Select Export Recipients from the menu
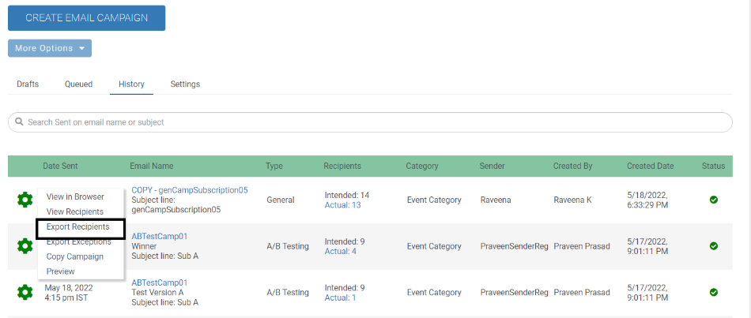 [x=77, y=227]
